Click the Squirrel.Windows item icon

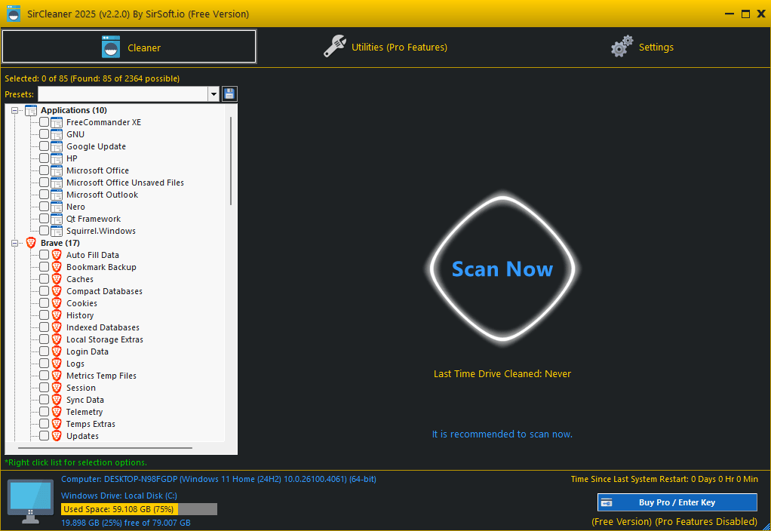click(57, 231)
